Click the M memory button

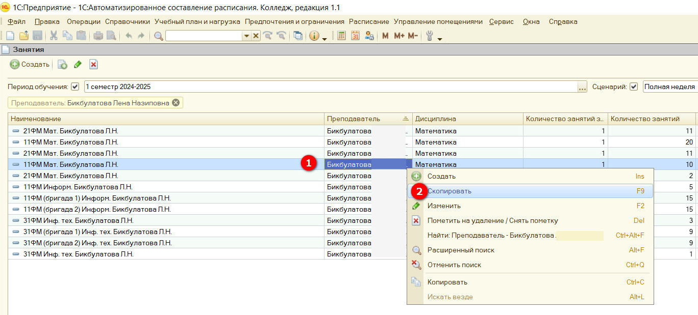tap(385, 36)
